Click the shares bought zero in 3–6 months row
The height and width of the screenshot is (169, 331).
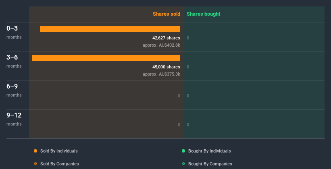coord(188,67)
